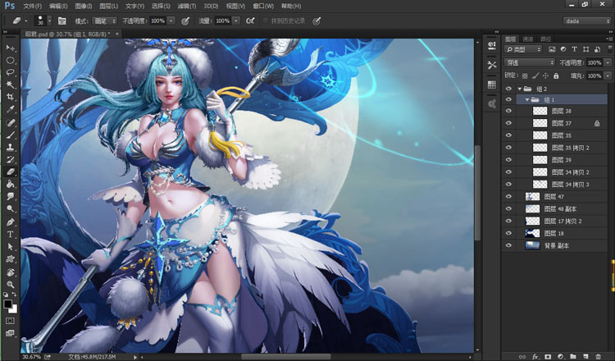Screen dimensions: 615x361
Task: Open layer fill dropdown arrow
Action: click(x=608, y=75)
